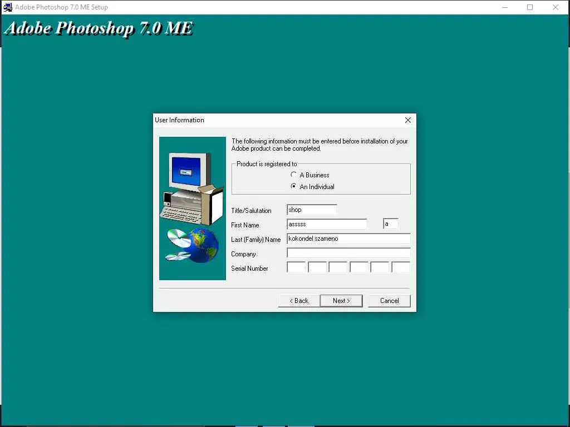This screenshot has width=570, height=427.
Task: Click the last Serial Number box
Action: coord(401,267)
